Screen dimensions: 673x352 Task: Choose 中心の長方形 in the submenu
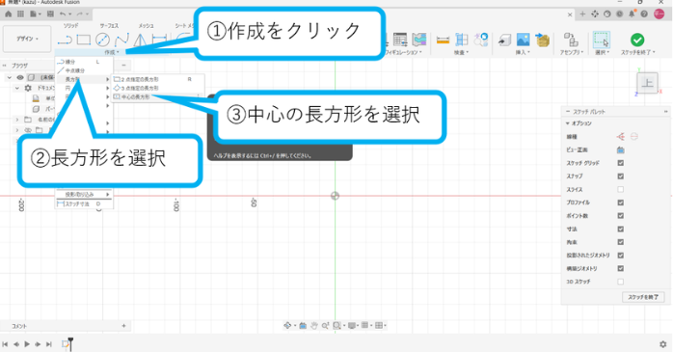[x=136, y=97]
